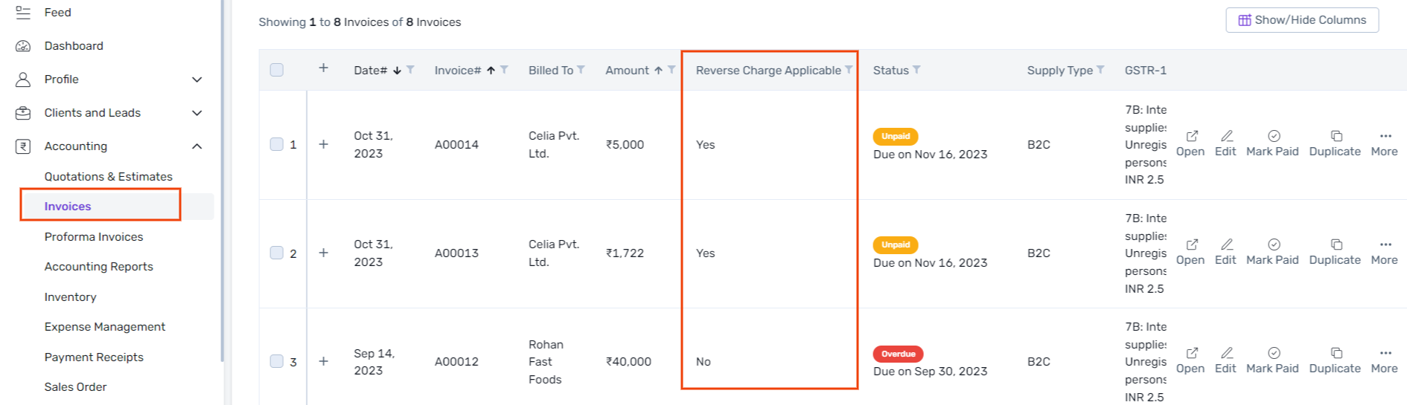Mark invoice A00012 as paid

(x=1273, y=354)
